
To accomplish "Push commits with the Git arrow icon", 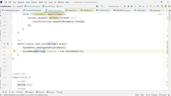I will tap(151, 6).
